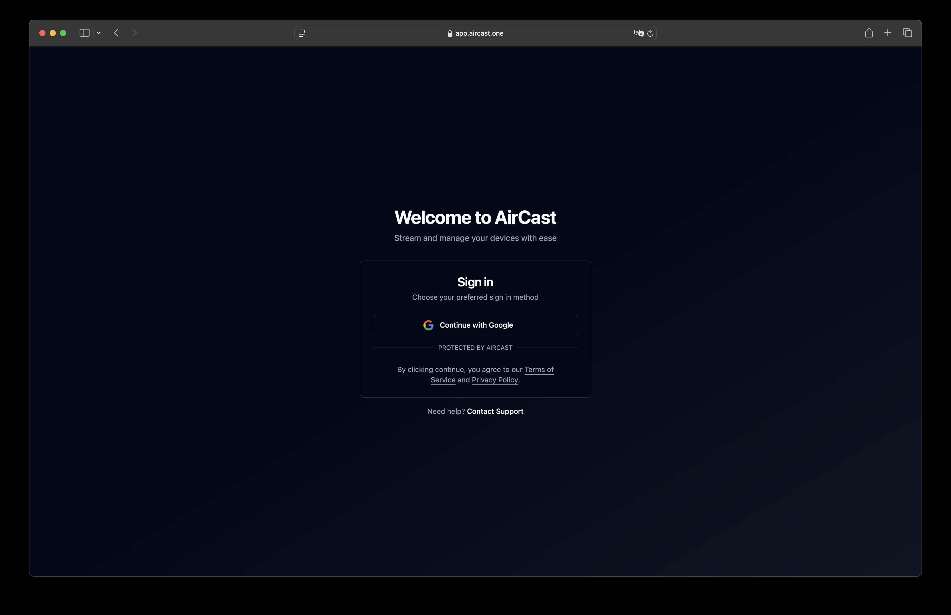Click the forward navigation arrow
Viewport: 951px width, 615px height.
pyautogui.click(x=135, y=33)
